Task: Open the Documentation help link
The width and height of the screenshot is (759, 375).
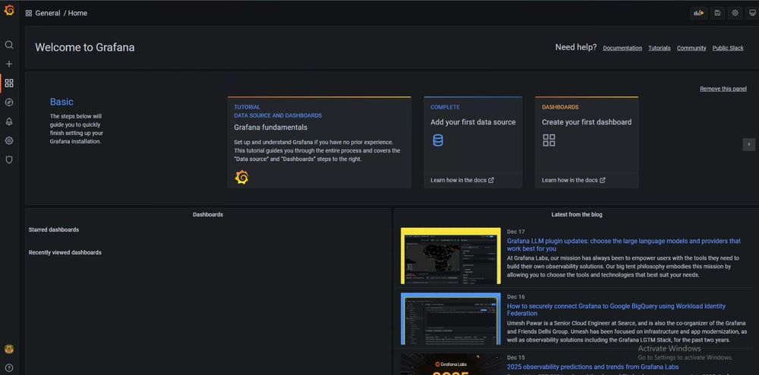Action: [x=622, y=48]
